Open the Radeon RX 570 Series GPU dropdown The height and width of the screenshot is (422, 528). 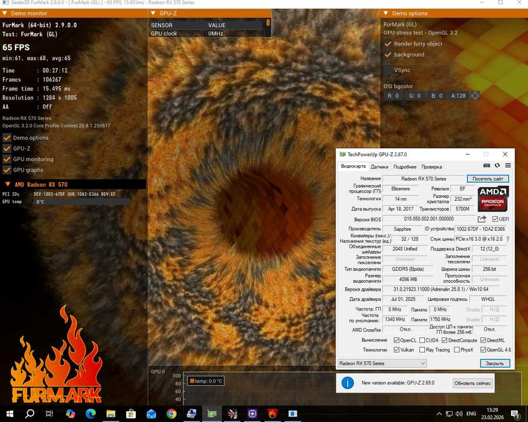click(x=382, y=364)
